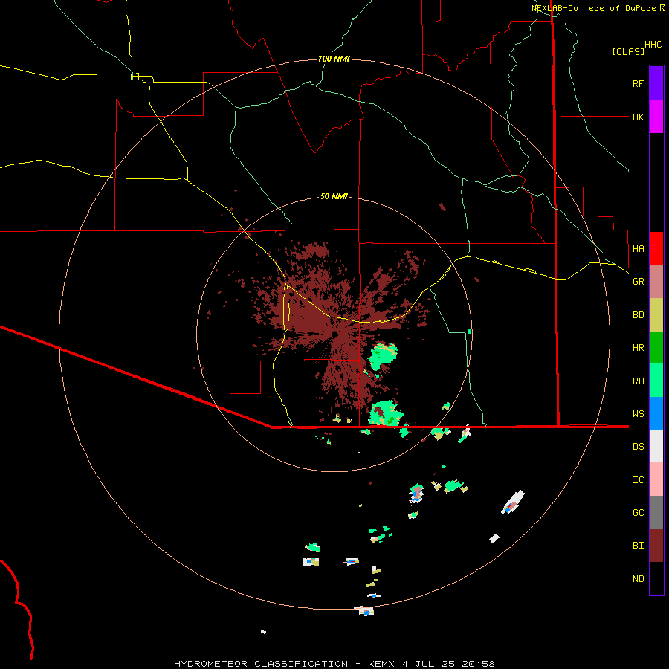Click the HA red legend swatch

[656, 248]
